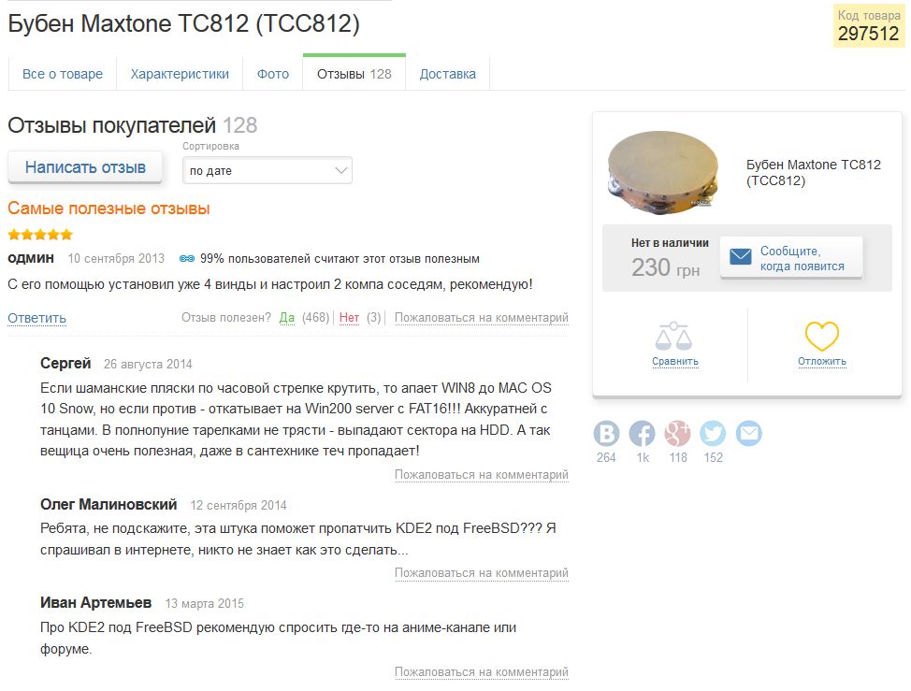Viewport: 911px width, 691px height.
Task: Click the commenter name 'Олег Малиновский'
Action: point(108,505)
